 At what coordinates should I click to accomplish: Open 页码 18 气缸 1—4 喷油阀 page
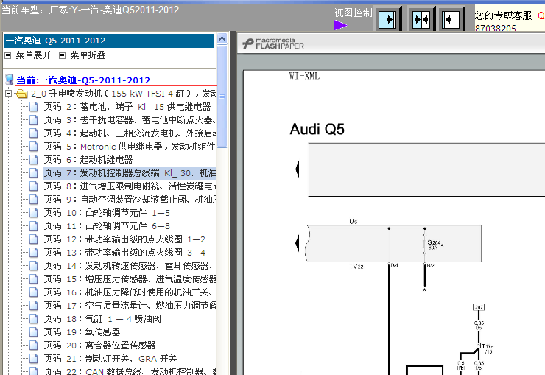tap(102, 319)
